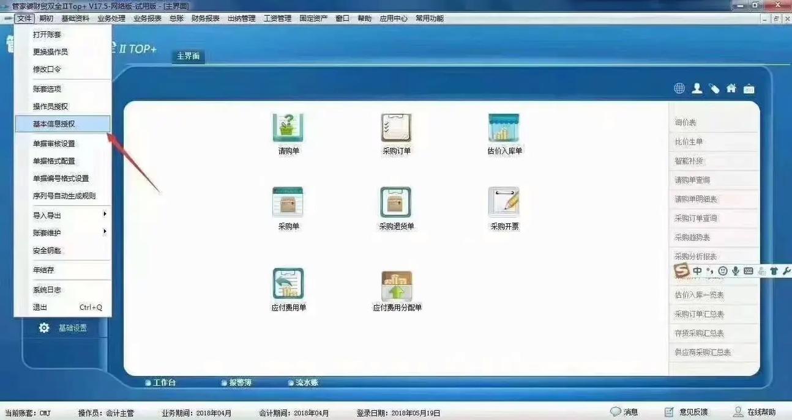This screenshot has width=792, height=420.
Task: Select 单据审核设置 in the file menu
Action: [62, 144]
